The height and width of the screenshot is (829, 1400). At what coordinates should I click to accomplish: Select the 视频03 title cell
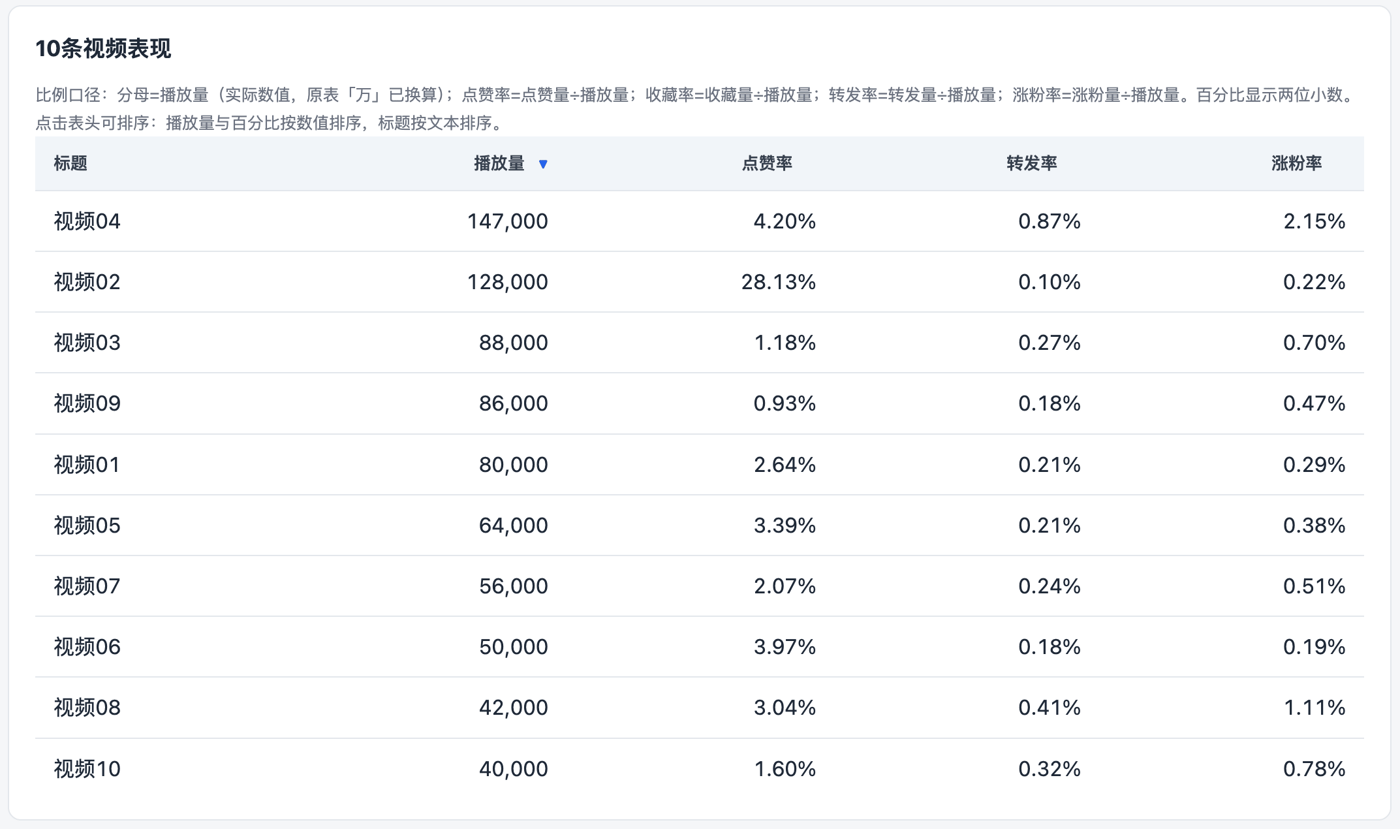[x=87, y=343]
